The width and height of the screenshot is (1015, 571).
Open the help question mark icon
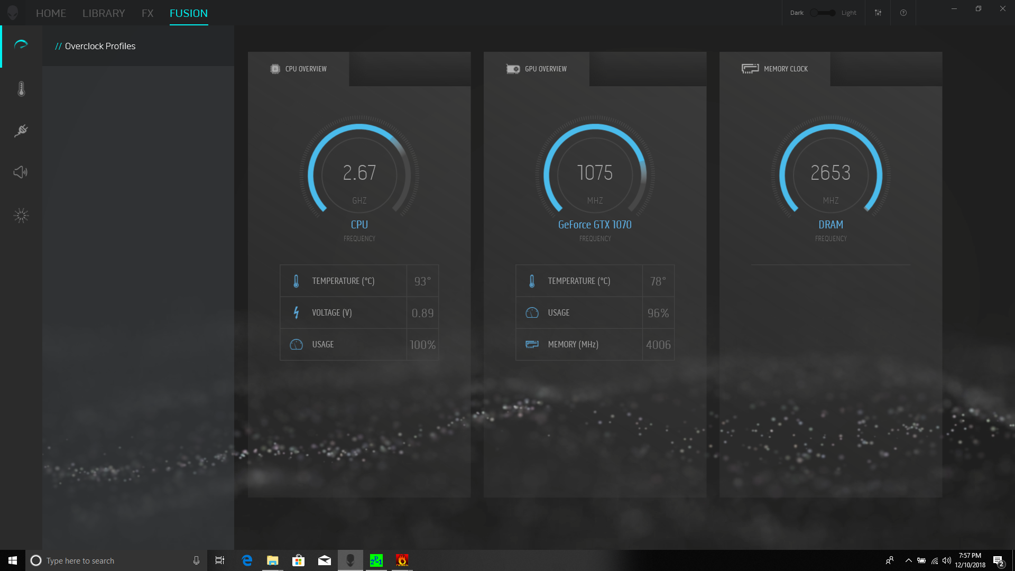pos(903,13)
